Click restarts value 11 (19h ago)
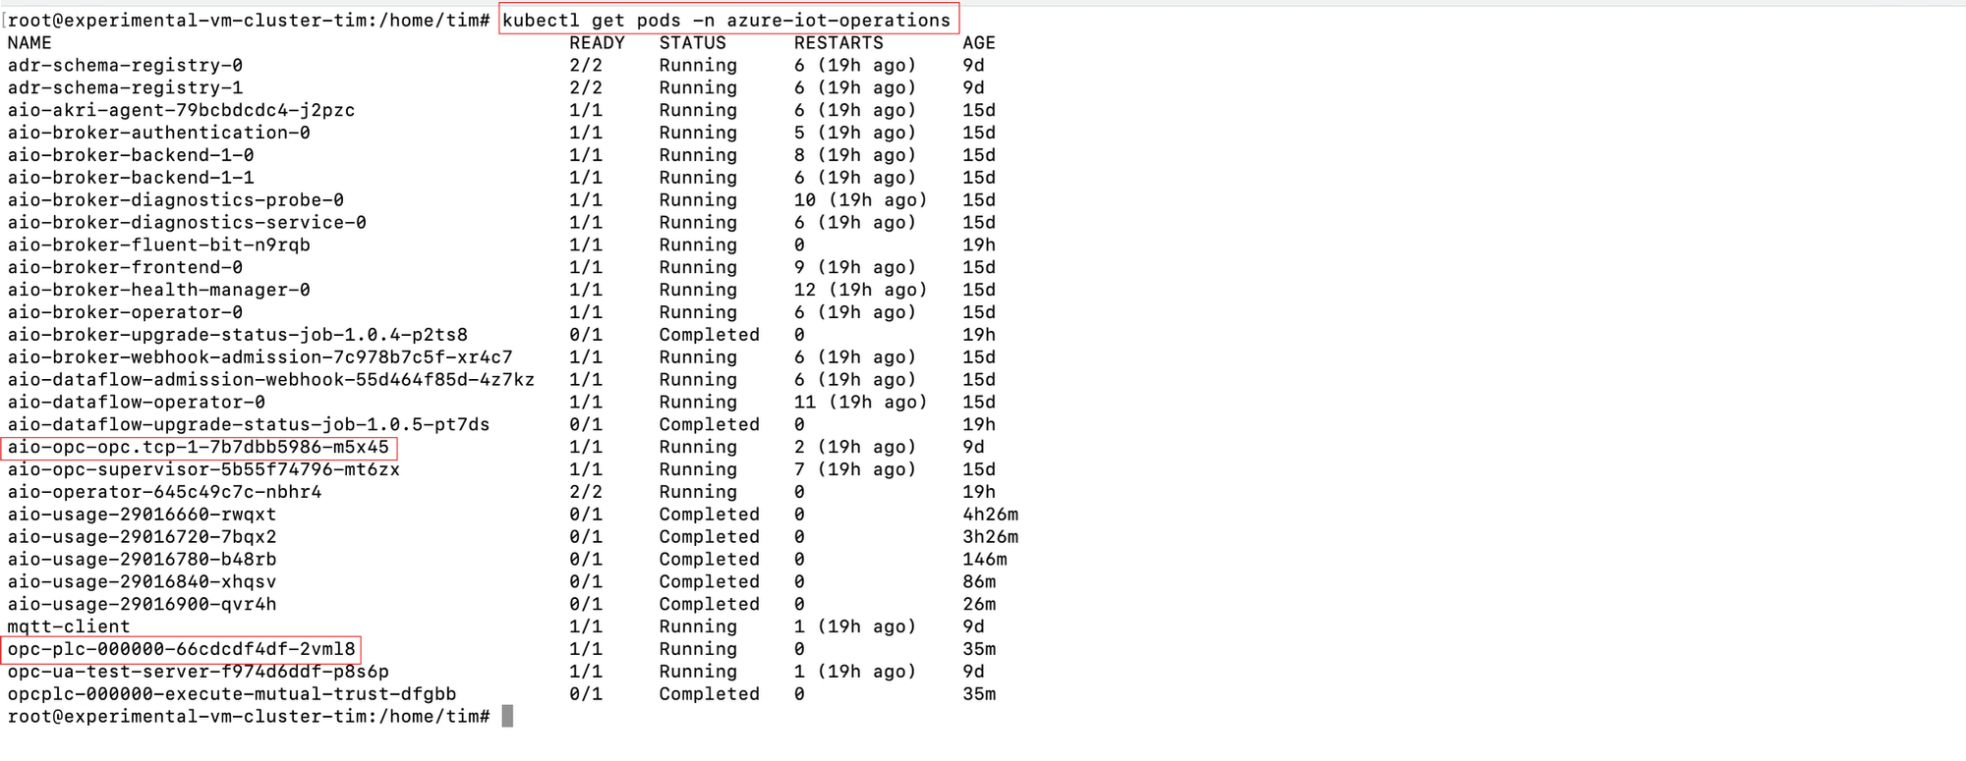The width and height of the screenshot is (1966, 761). point(860,403)
